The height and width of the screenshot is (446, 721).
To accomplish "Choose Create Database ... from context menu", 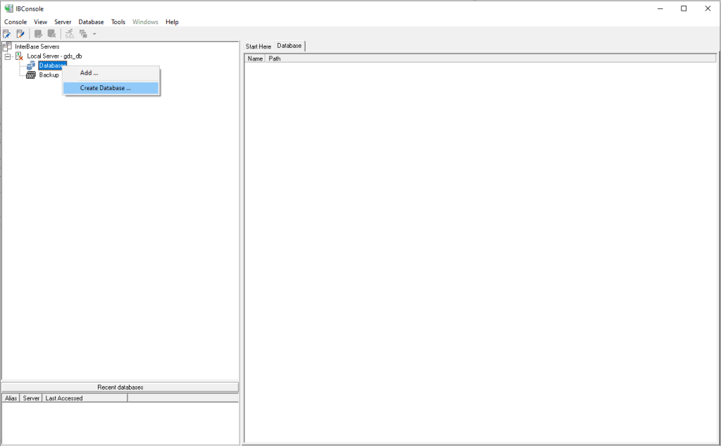I will click(111, 88).
